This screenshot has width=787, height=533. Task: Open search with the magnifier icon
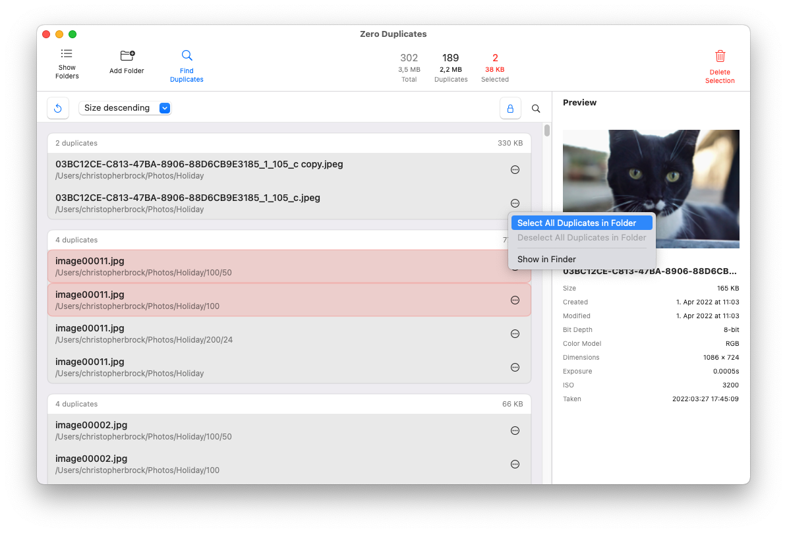[x=536, y=108]
